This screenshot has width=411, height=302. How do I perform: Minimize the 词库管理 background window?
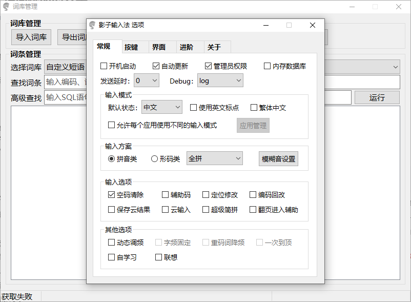pyautogui.click(x=352, y=7)
